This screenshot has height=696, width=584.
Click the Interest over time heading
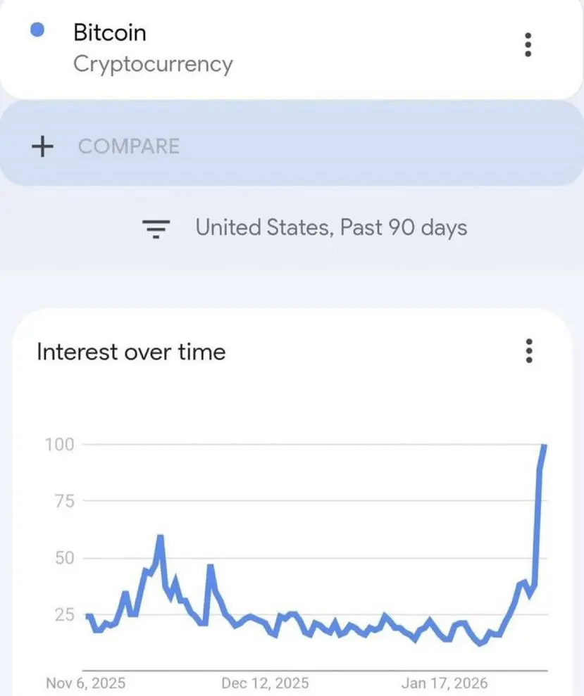131,351
